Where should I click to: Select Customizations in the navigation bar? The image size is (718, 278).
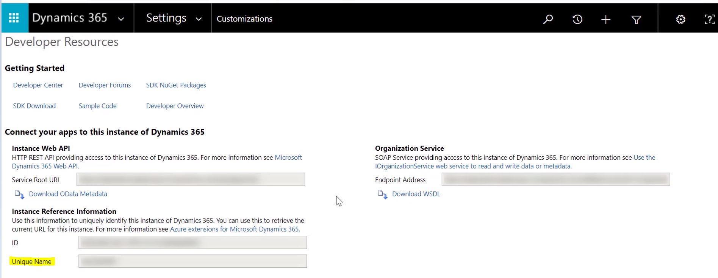(244, 19)
